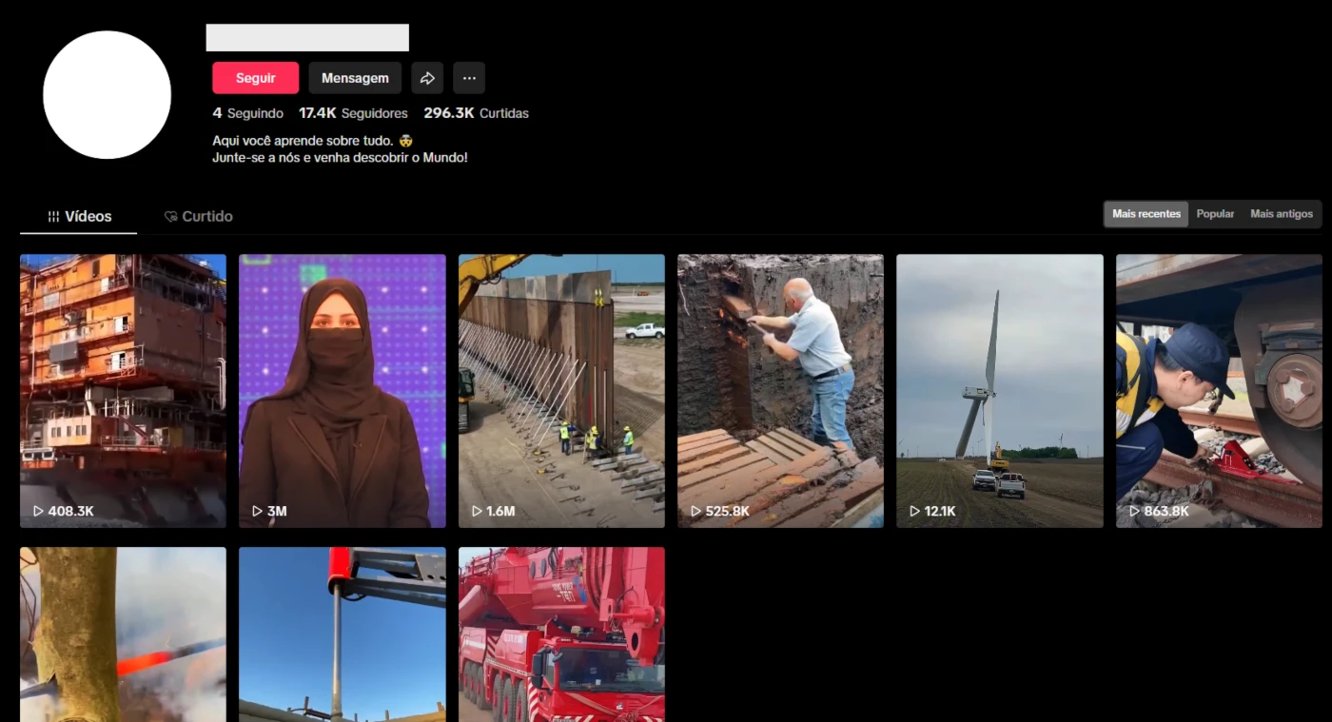Open the blue sky pole video thumbnail
Image resolution: width=1332 pixels, height=722 pixels.
tap(343, 634)
